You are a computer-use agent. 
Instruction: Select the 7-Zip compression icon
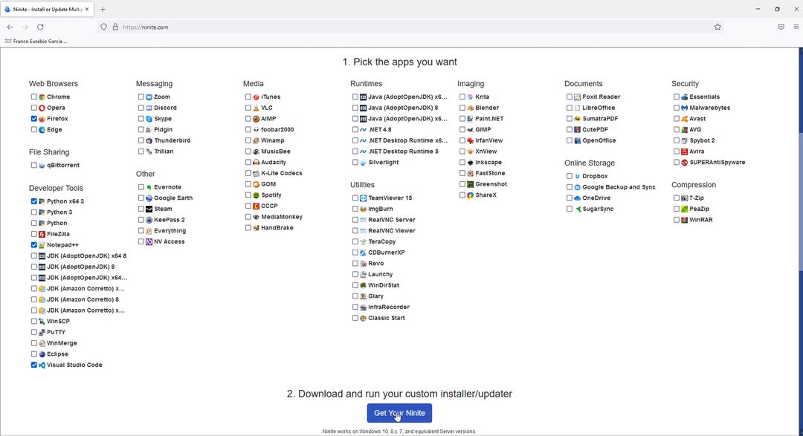[685, 198]
